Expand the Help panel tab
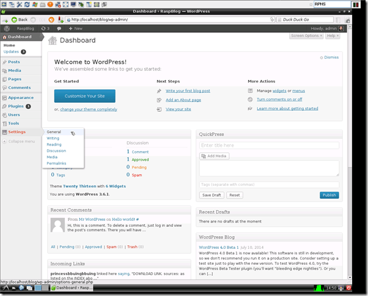Image resolution: width=368 pixels, height=296 pixels. coord(332,36)
